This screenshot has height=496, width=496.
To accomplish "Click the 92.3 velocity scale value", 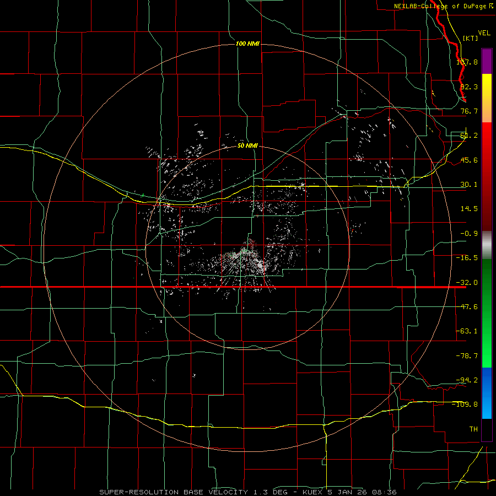I will pos(469,87).
